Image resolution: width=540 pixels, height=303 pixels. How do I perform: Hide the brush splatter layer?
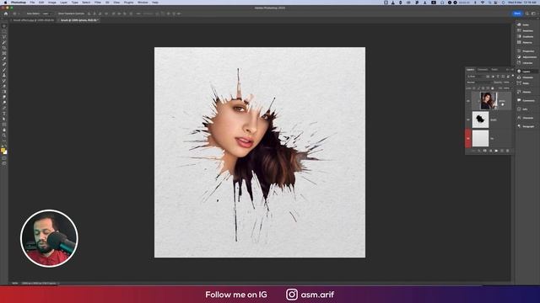pos(468,120)
